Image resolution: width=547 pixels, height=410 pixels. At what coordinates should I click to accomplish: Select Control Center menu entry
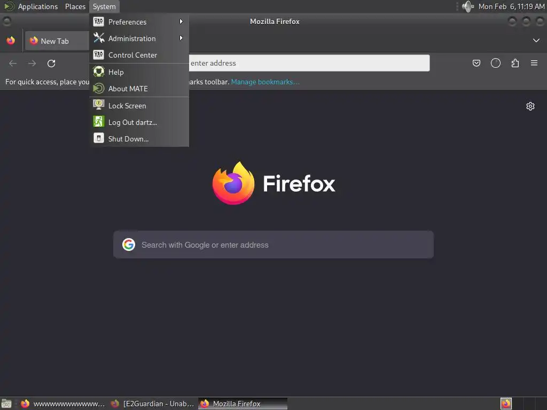tap(139, 55)
